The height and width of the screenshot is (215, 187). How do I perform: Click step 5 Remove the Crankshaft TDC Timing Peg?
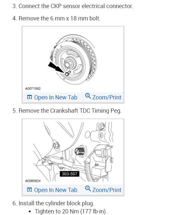tap(67, 111)
